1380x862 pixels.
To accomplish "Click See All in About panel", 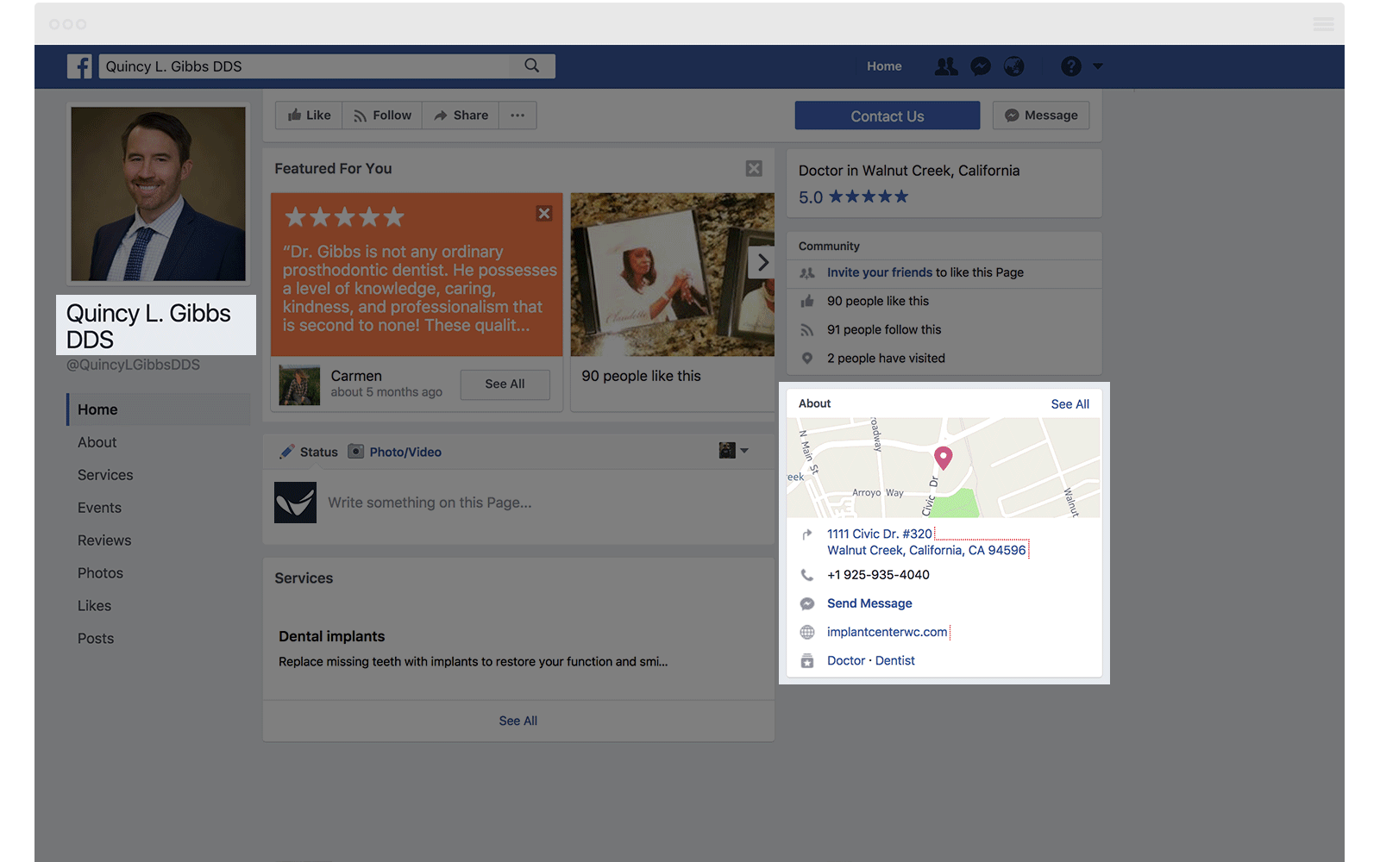I will 1069,404.
